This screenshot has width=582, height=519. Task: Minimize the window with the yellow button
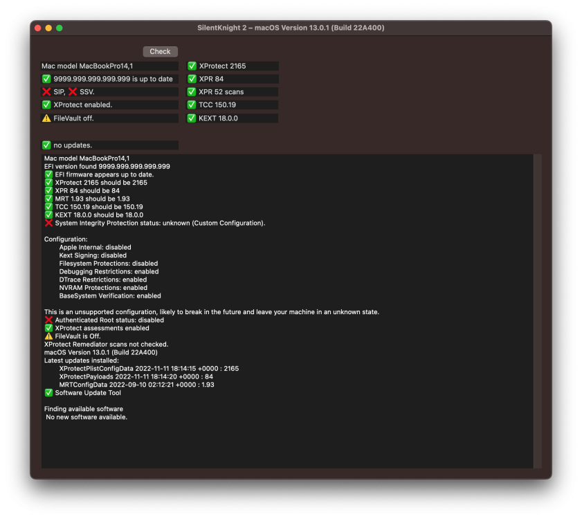(x=48, y=28)
